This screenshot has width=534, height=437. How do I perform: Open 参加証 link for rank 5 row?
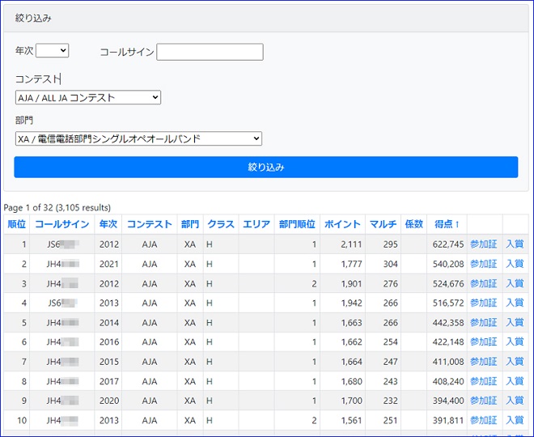484,323
